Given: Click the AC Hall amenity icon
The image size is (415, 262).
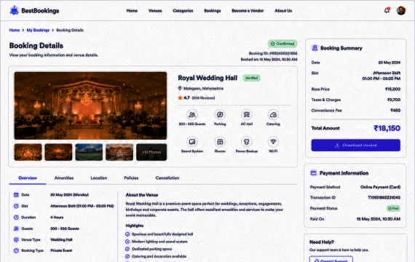Looking at the screenshot, I should 247,114.
